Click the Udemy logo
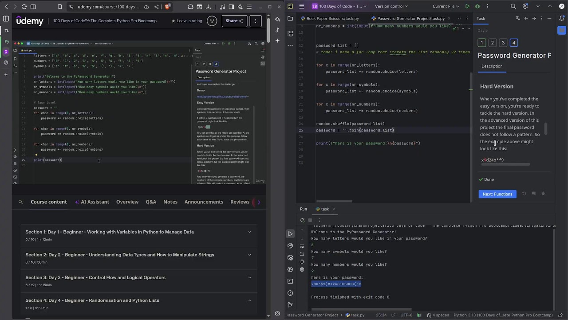Screen dimensions: 568x320 [x=30, y=21]
